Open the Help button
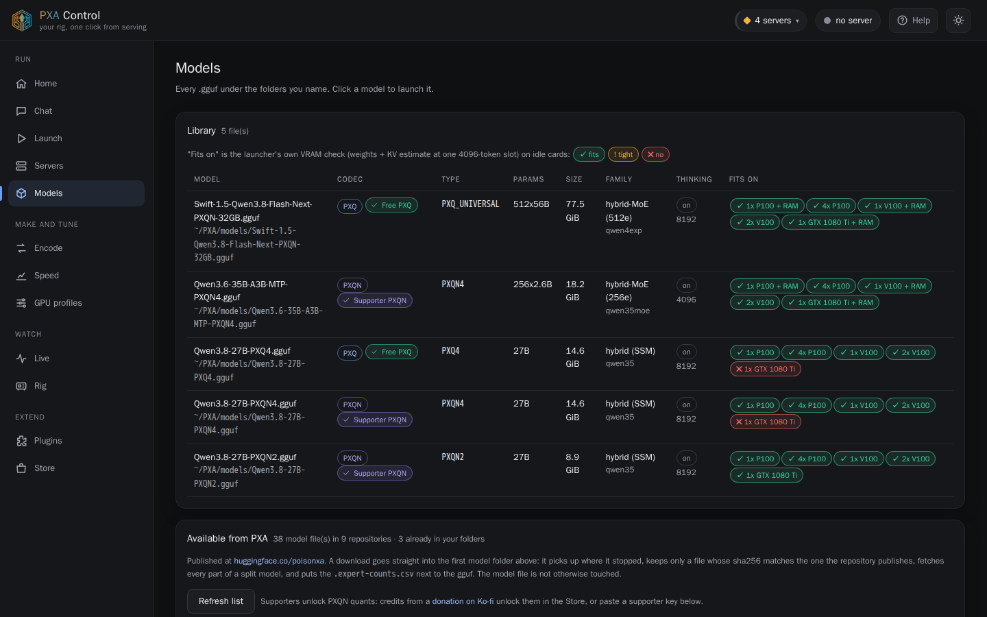 913,21
